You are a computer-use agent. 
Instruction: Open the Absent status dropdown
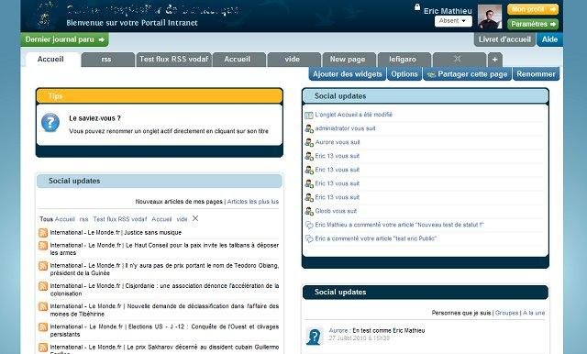coord(453,21)
